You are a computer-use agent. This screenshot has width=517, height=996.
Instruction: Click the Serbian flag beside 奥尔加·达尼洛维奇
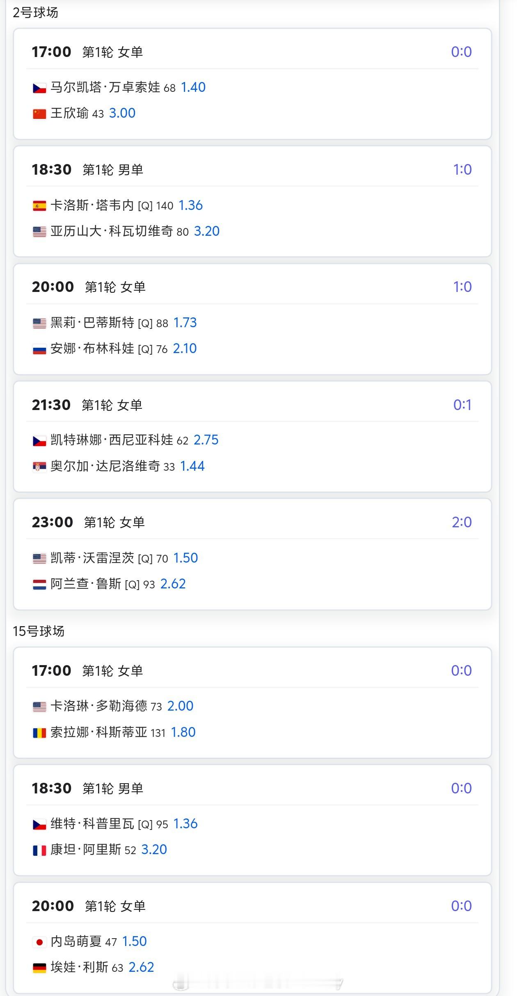39,467
